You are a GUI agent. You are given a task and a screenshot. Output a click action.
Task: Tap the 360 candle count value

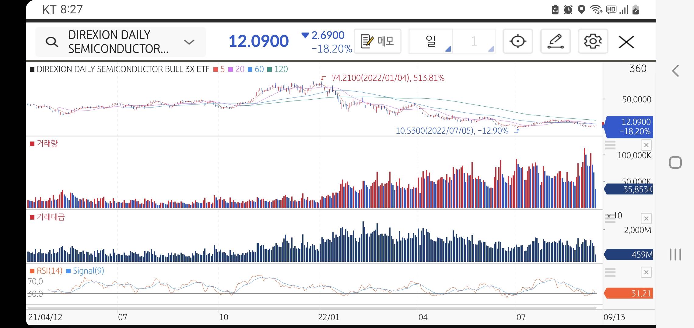[638, 69]
